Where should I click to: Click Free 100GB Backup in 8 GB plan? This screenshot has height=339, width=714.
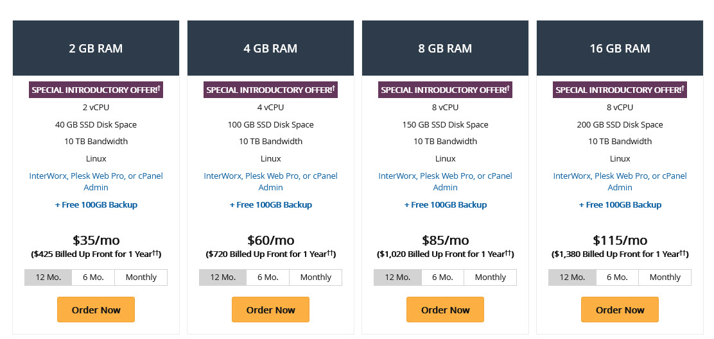tap(446, 204)
